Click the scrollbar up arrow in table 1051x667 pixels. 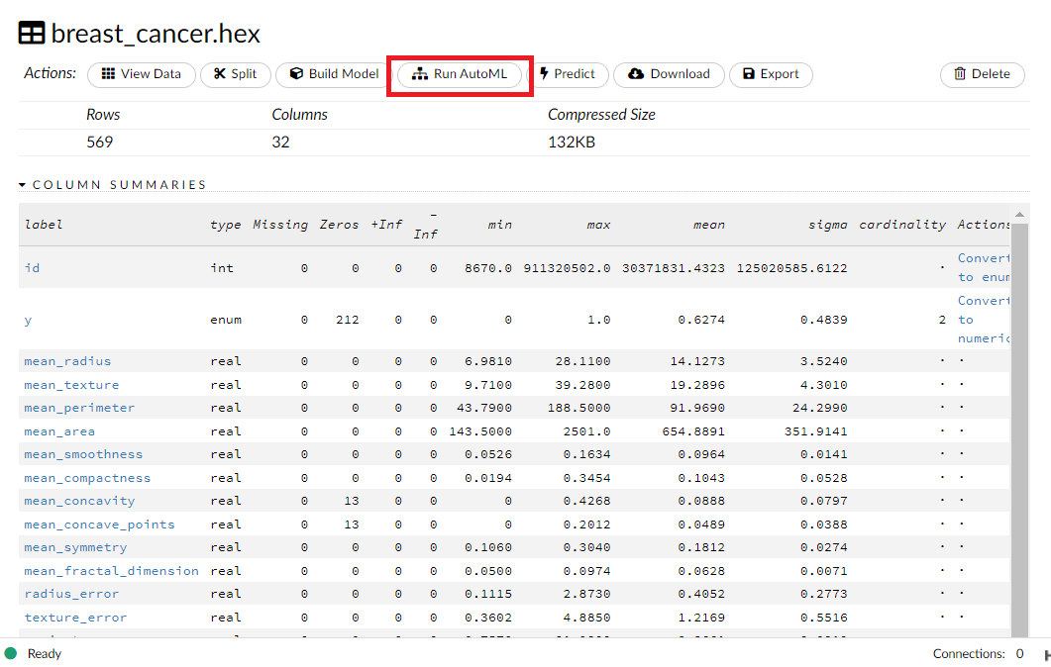[1017, 215]
